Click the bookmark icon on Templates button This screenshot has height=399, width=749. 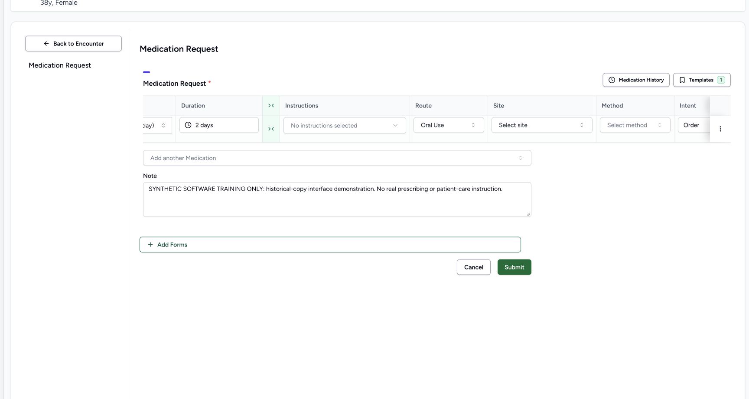682,80
